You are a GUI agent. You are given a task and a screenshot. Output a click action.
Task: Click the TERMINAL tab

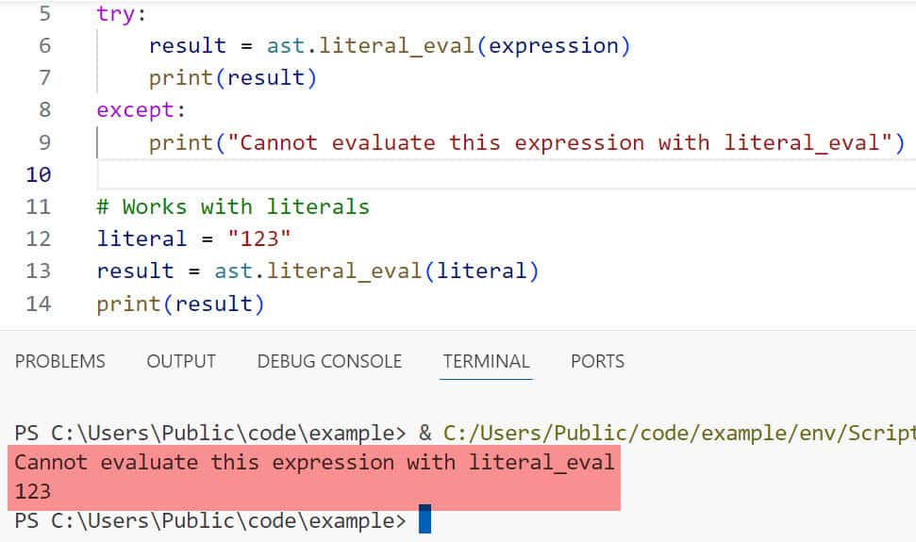click(486, 361)
